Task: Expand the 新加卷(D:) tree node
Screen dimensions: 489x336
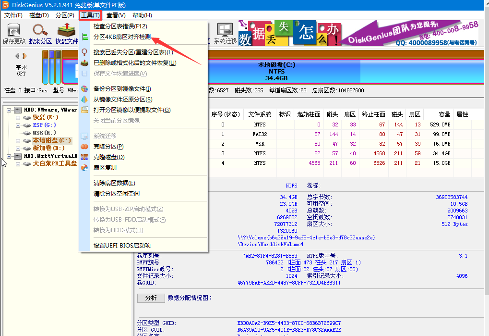Action: (x=18, y=149)
